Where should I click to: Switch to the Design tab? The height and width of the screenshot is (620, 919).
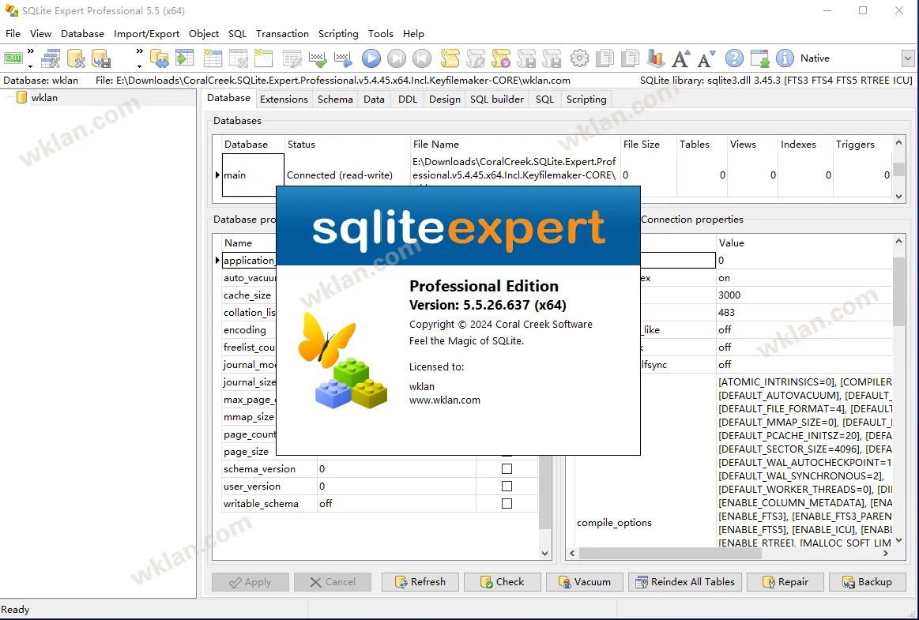pyautogui.click(x=445, y=99)
